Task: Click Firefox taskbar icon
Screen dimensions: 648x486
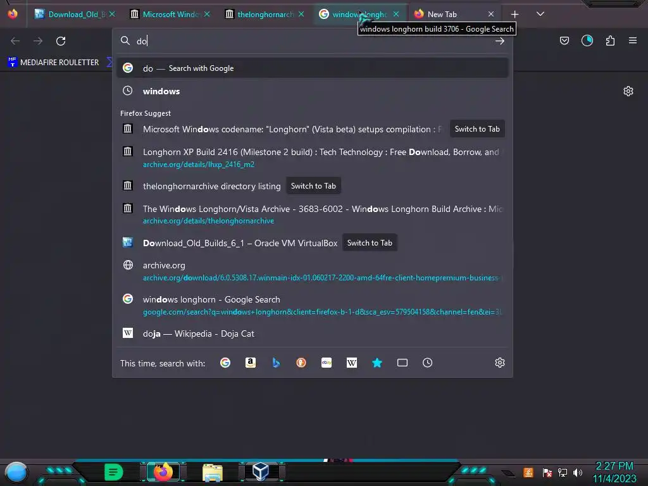Action: (x=163, y=472)
